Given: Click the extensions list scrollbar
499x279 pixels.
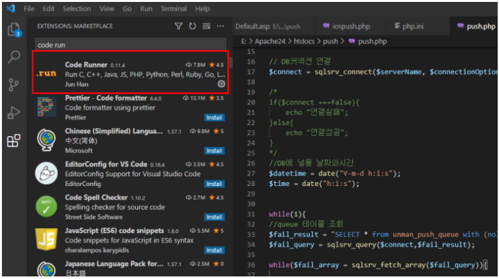Looking at the screenshot, I should pyautogui.click(x=230, y=62).
